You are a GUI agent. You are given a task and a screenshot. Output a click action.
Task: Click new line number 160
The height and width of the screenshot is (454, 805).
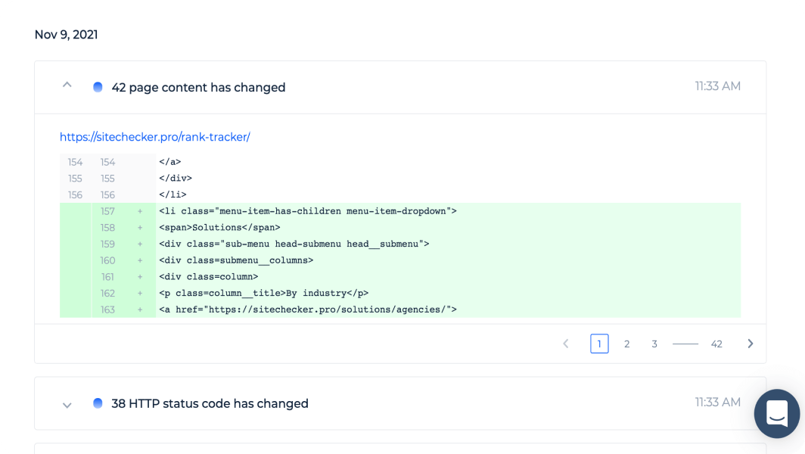(107, 260)
